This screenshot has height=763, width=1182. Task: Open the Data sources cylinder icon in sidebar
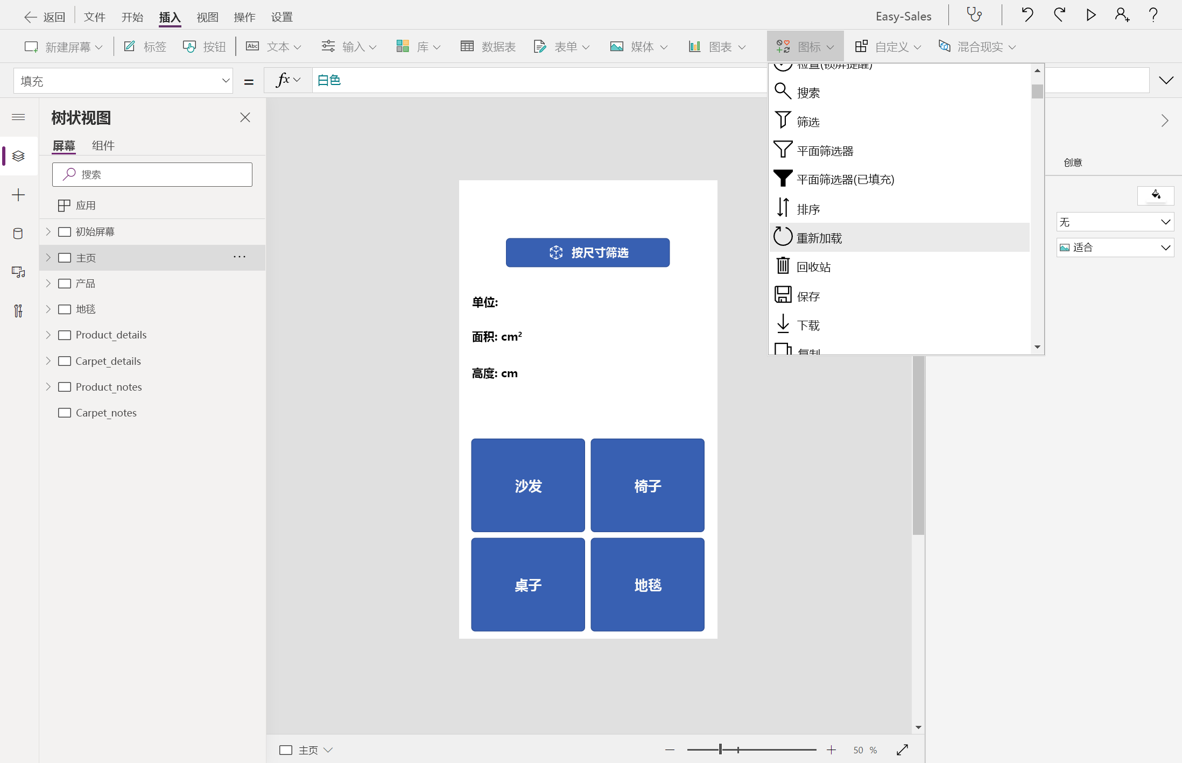pos(18,234)
